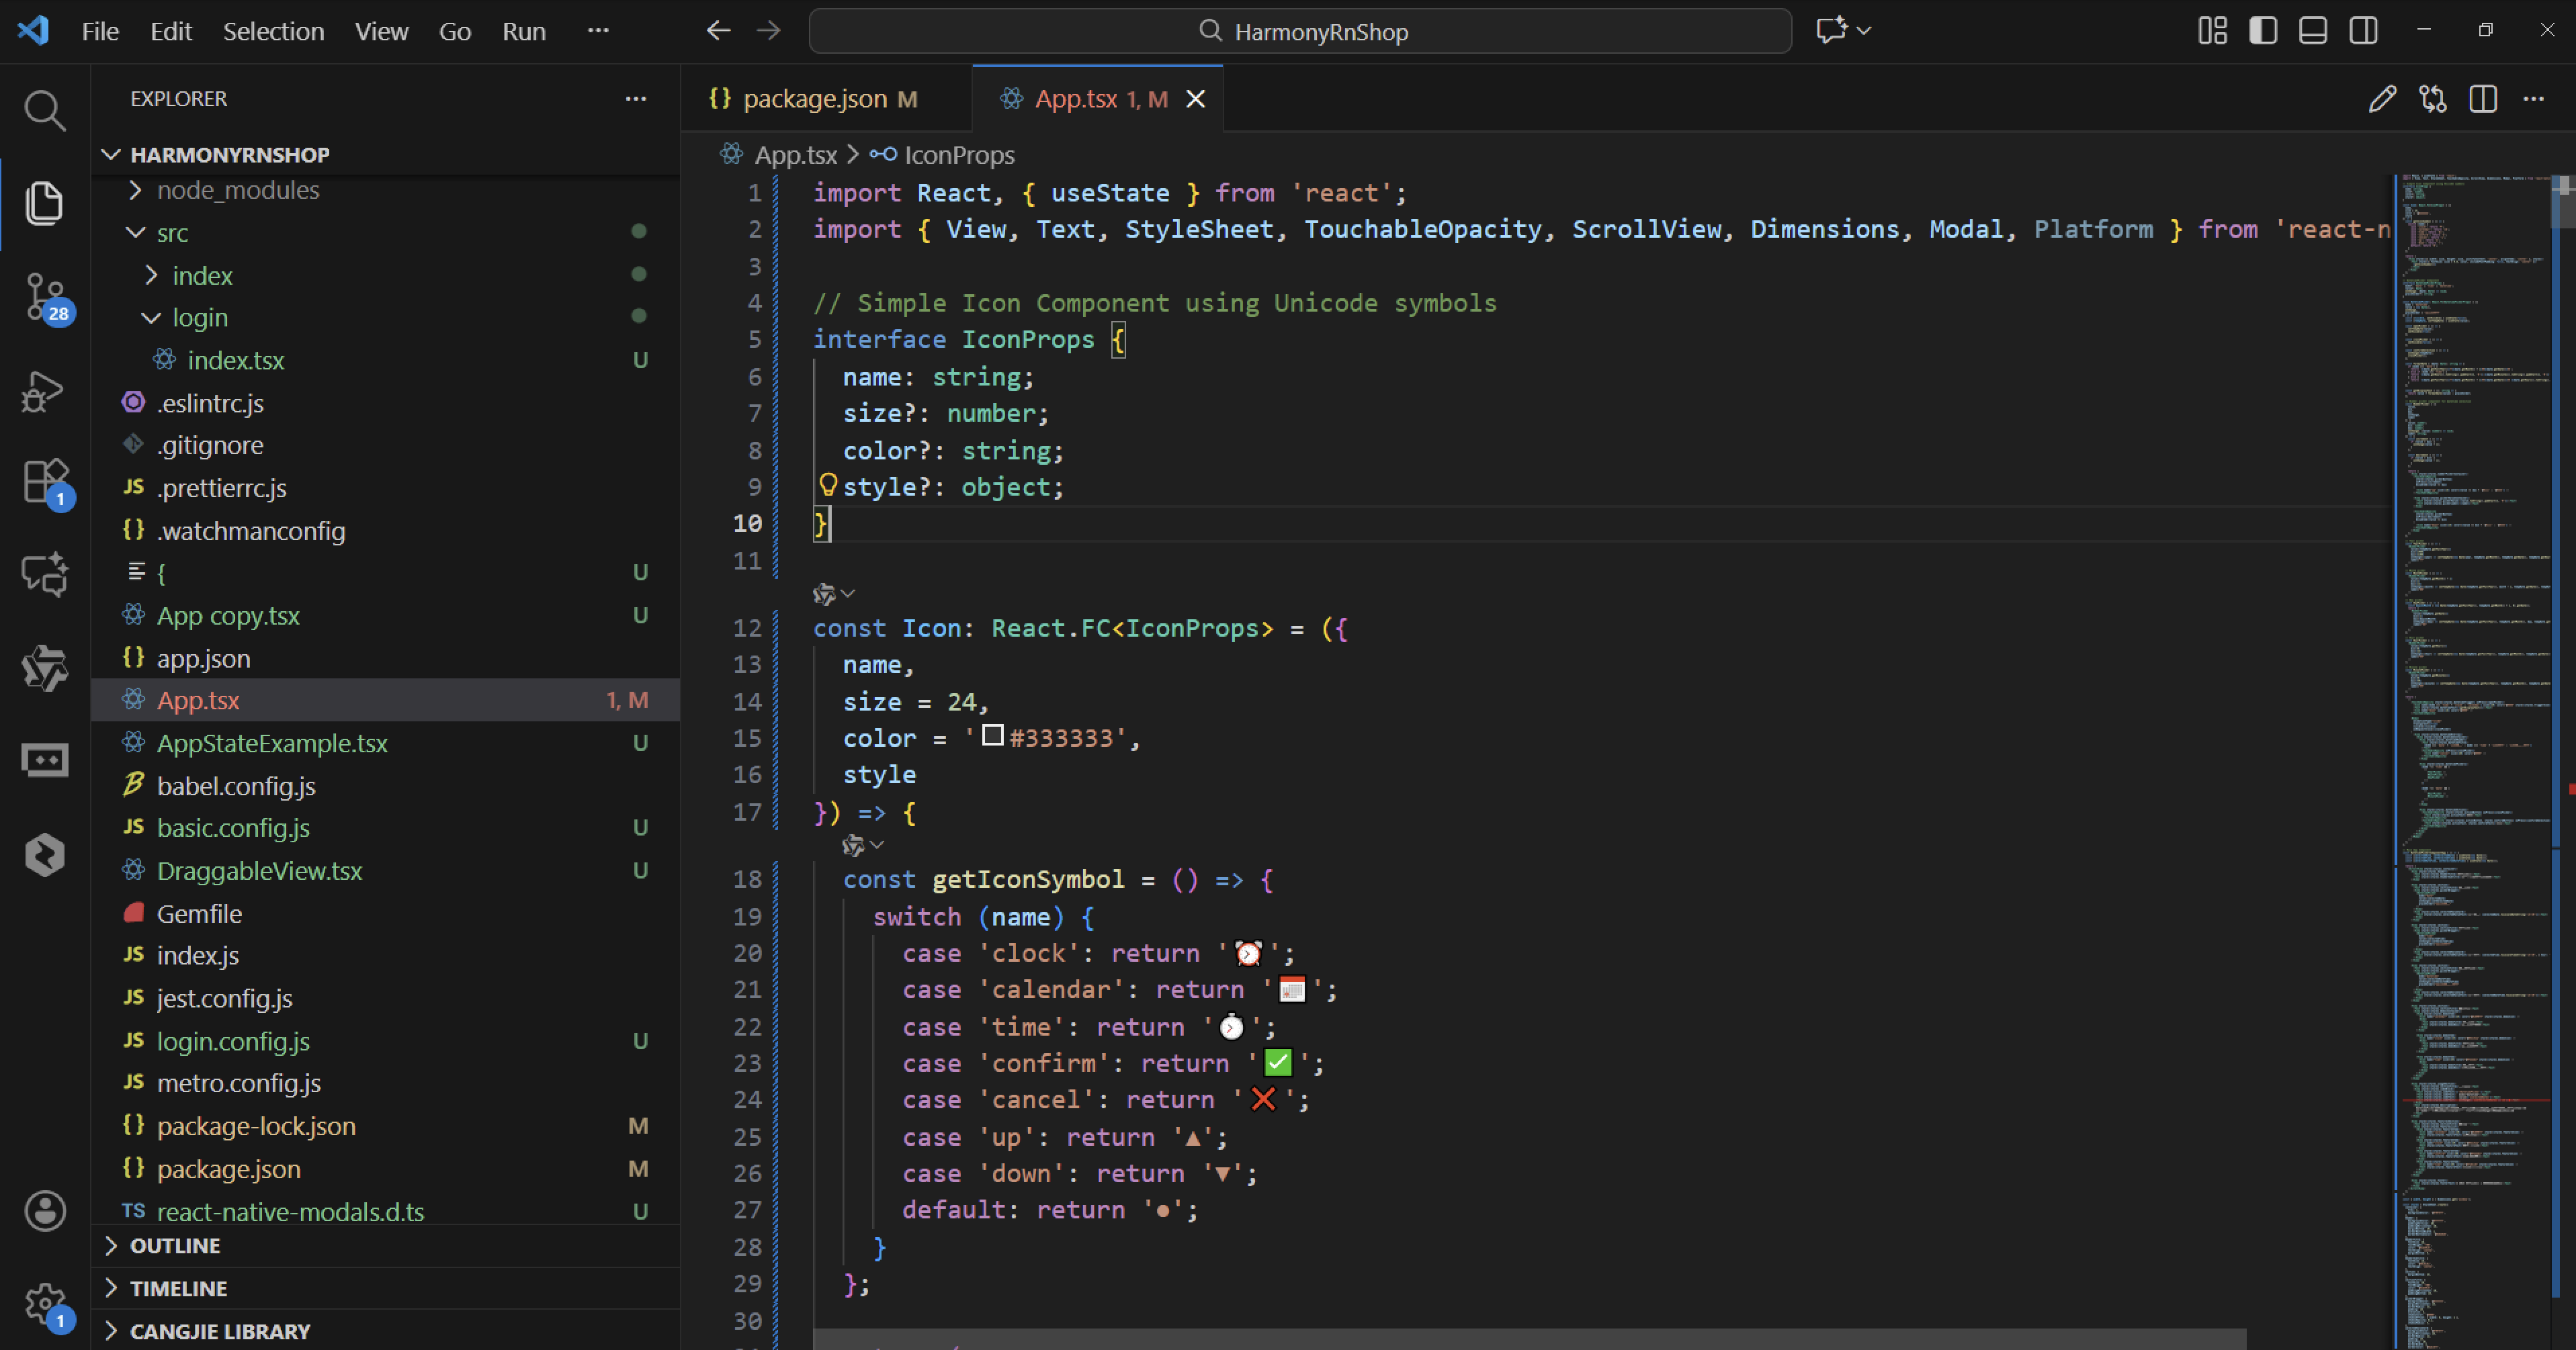Open Source Control view with 28 badge

[44, 296]
